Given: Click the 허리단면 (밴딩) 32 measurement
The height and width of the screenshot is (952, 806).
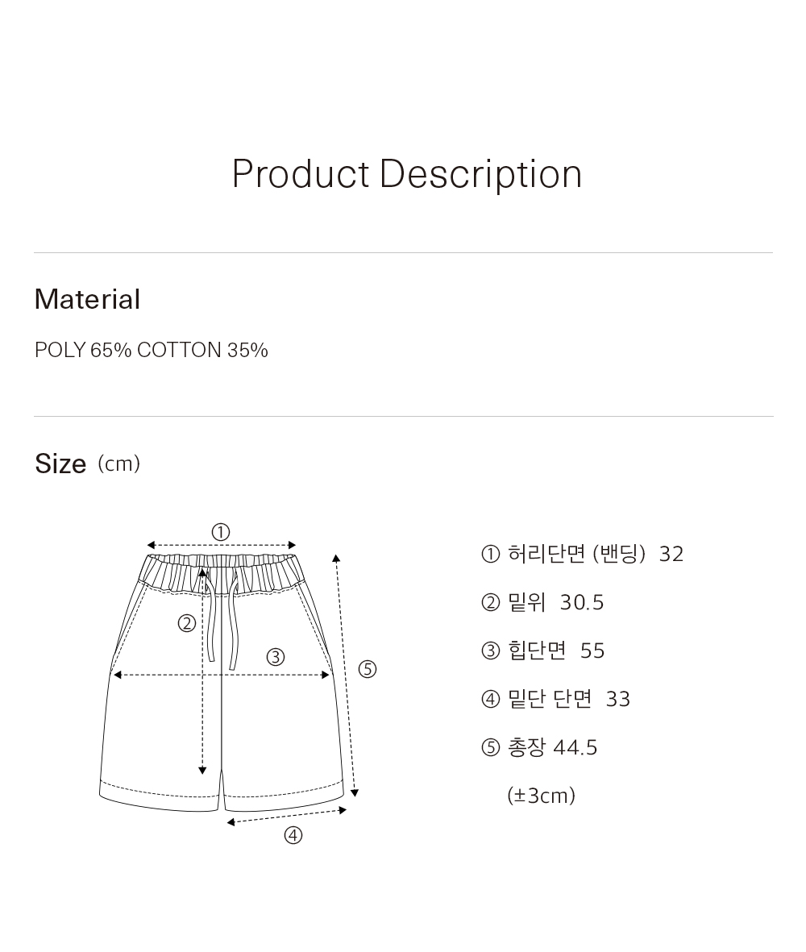Looking at the screenshot, I should (x=596, y=554).
